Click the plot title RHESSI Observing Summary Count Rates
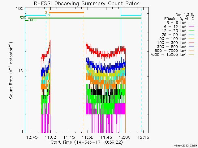Image resolution: width=198 pixels, height=148 pixels. [87, 3]
